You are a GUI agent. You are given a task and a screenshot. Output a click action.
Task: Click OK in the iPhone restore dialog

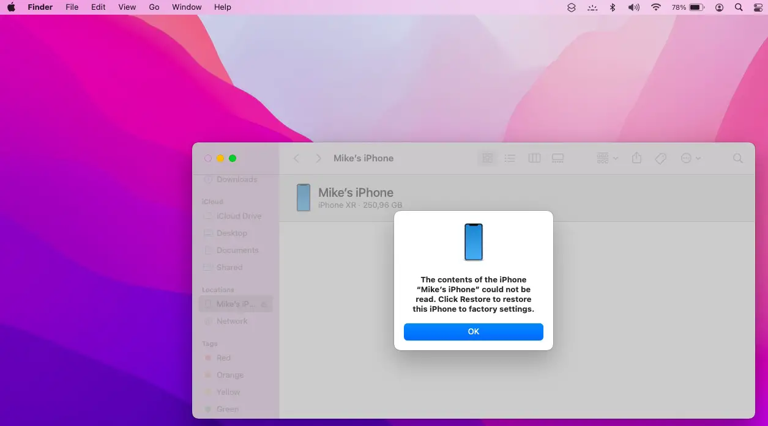click(x=473, y=332)
